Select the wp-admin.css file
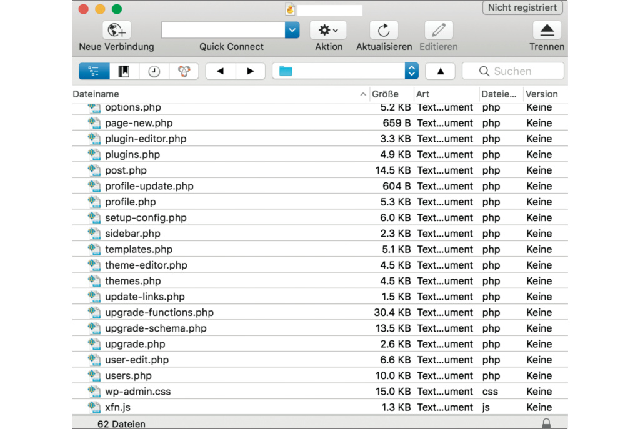Image resolution: width=640 pixels, height=429 pixels. pyautogui.click(x=137, y=392)
